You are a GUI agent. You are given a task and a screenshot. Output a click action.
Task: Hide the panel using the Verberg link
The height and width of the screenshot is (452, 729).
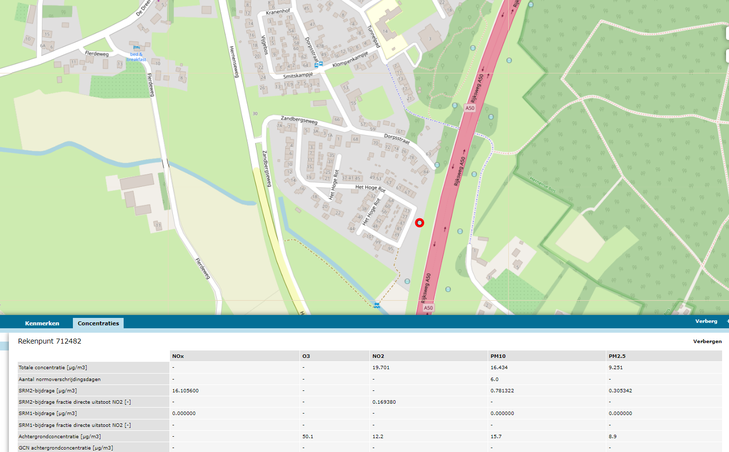click(707, 321)
